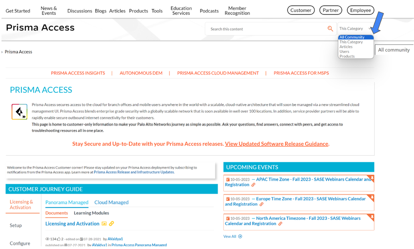Open Podcasts menu item

tap(209, 11)
